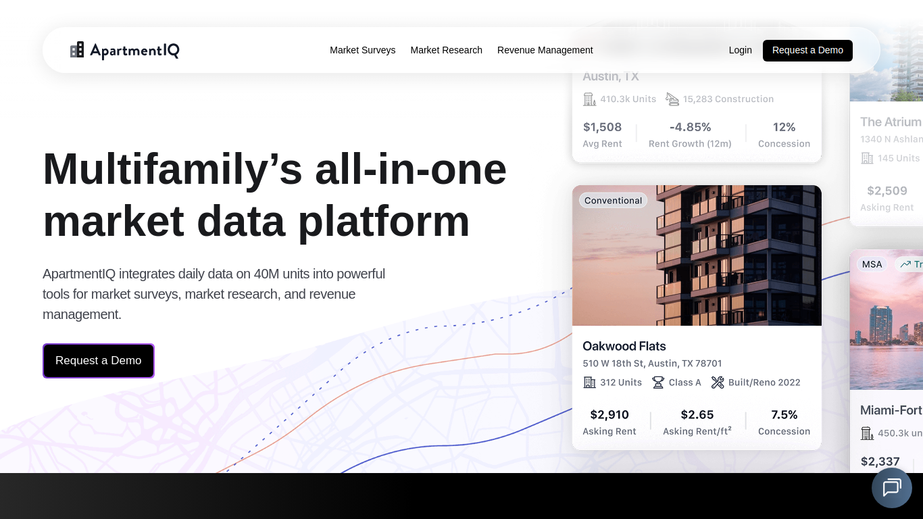Click the 12% Concession value
This screenshot has height=519, width=923.
pyautogui.click(x=784, y=127)
